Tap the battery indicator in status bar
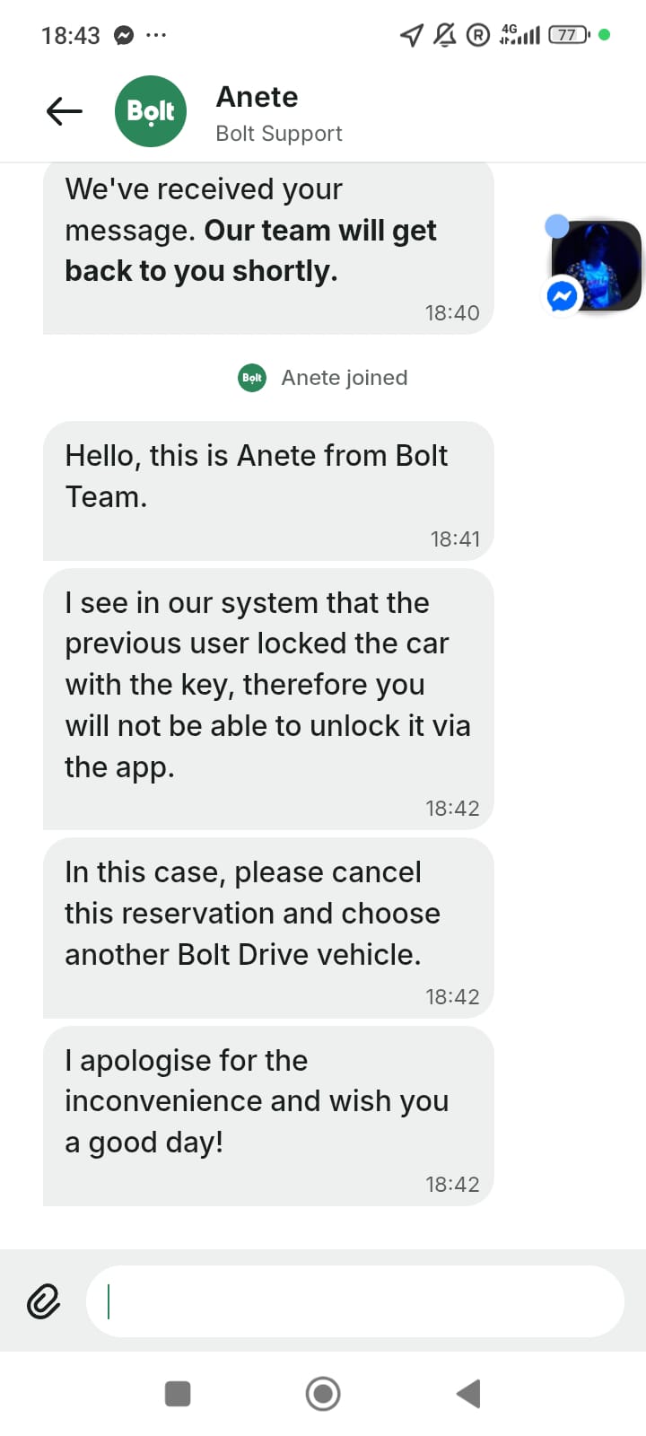Screen dimensions: 646x1436 pyautogui.click(x=570, y=35)
